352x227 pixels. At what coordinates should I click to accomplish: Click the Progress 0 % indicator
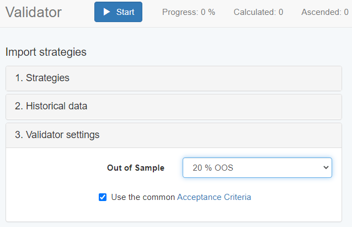[x=188, y=12]
